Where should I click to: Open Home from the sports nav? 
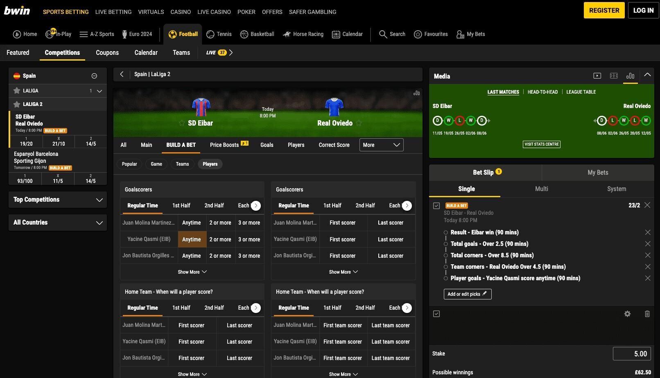[25, 34]
